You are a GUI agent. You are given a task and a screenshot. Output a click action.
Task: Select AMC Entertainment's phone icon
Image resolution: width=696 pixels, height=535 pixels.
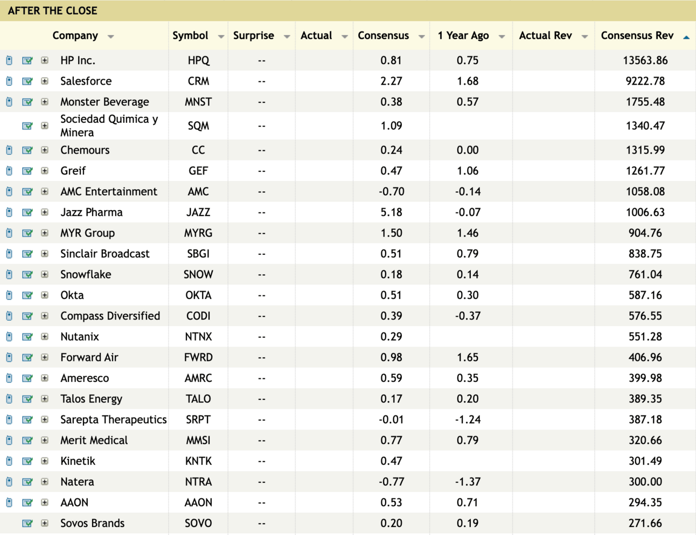9,192
